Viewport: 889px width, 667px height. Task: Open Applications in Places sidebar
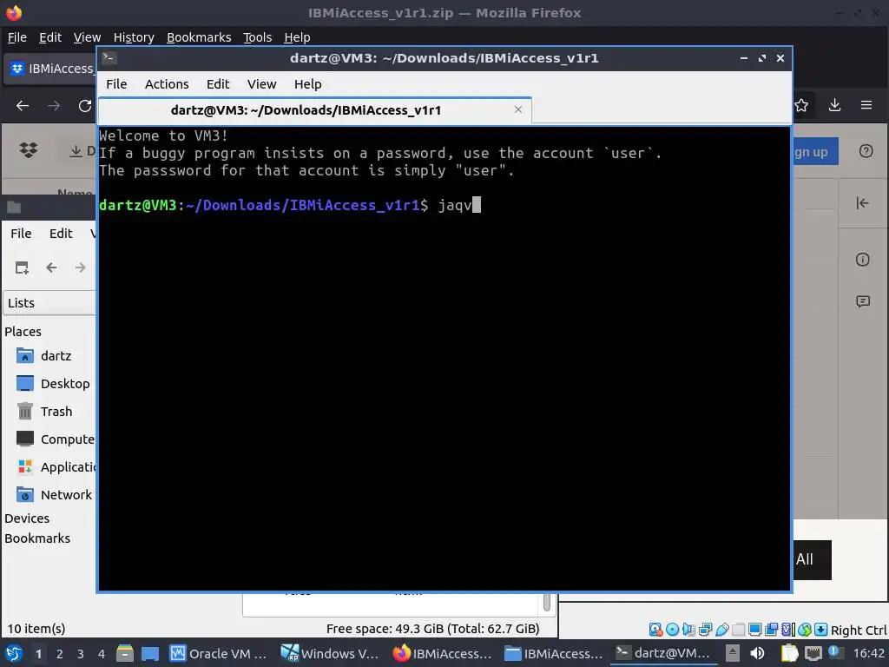[x=55, y=467]
